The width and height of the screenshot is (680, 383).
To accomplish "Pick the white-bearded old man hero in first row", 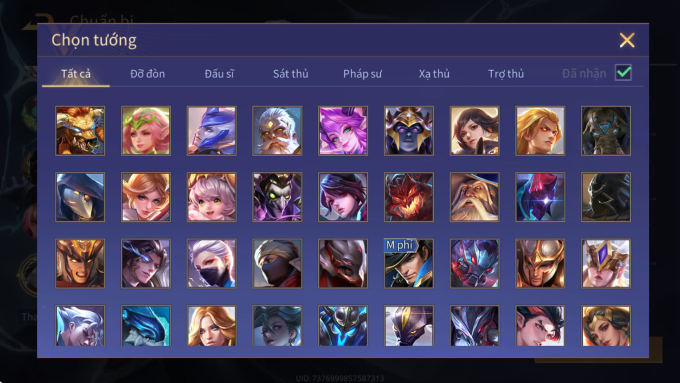I will [x=277, y=131].
